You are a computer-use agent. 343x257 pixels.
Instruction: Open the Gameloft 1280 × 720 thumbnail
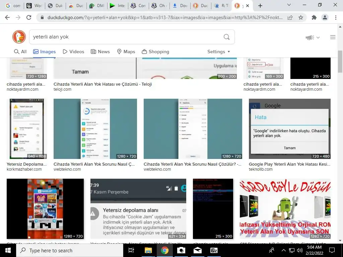click(x=45, y=209)
